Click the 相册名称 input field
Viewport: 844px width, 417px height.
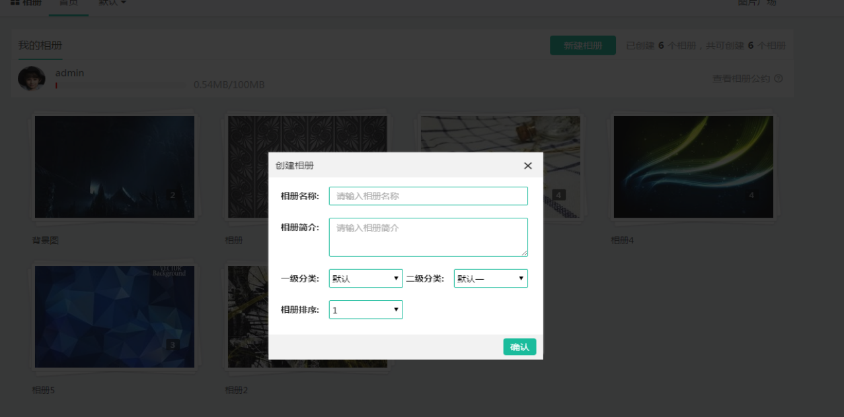tap(428, 196)
